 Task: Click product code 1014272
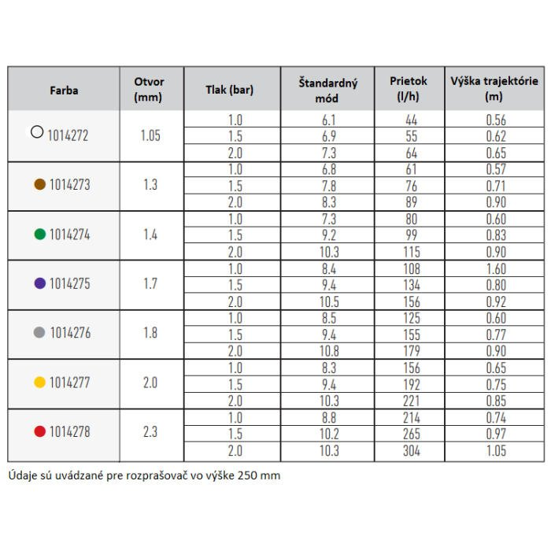point(68,135)
